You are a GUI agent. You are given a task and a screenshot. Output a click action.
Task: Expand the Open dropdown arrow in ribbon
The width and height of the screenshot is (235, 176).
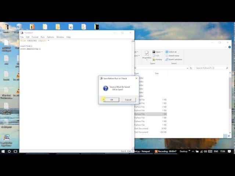(162, 52)
